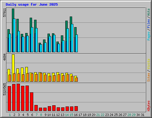Screen dimensions: 152x118
Task: Click the red KBytes bar for day 3
Action: coord(18,97)
